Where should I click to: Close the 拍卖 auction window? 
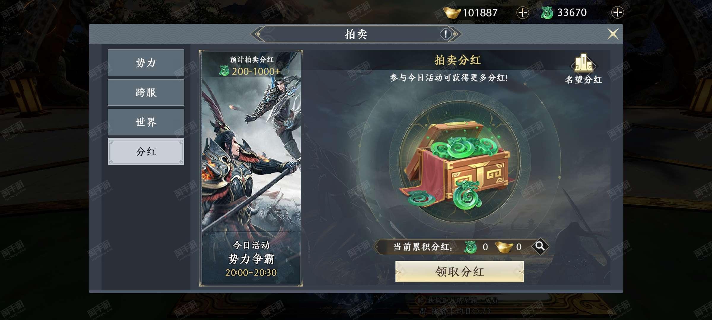pyautogui.click(x=613, y=34)
